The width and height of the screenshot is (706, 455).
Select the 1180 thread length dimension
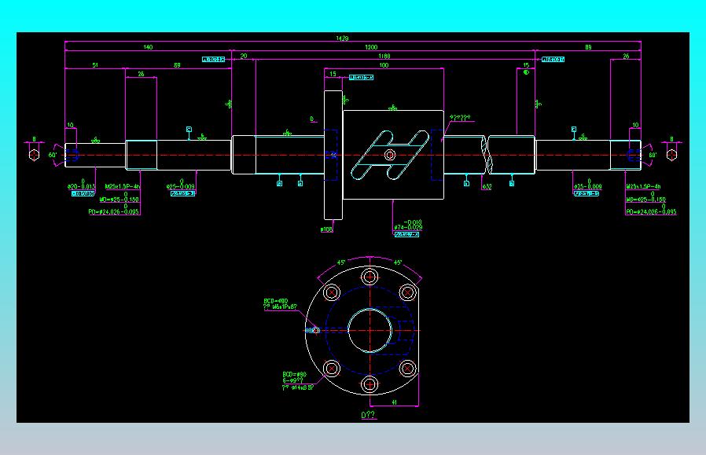(384, 57)
